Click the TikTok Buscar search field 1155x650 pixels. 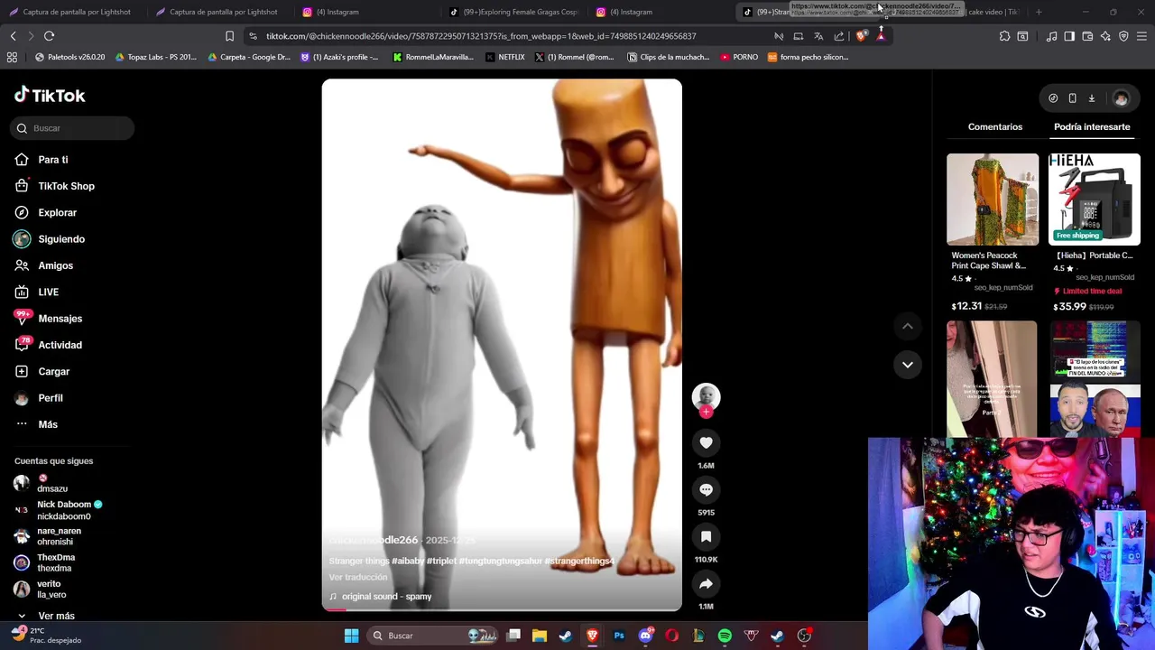[x=73, y=128]
